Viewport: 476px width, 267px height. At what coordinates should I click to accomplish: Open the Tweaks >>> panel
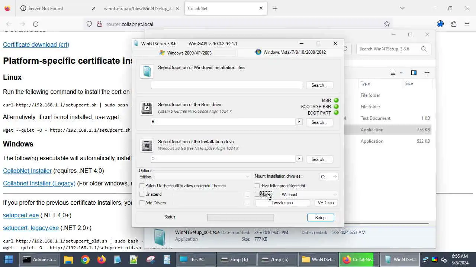point(283,203)
